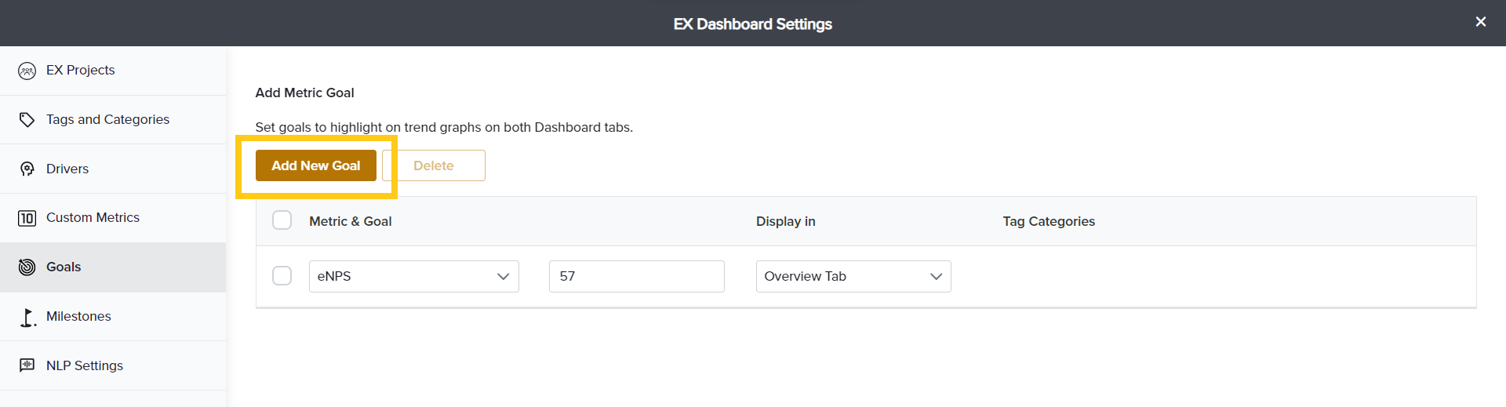Click the Milestones flag icon
1506x407 pixels.
(27, 317)
